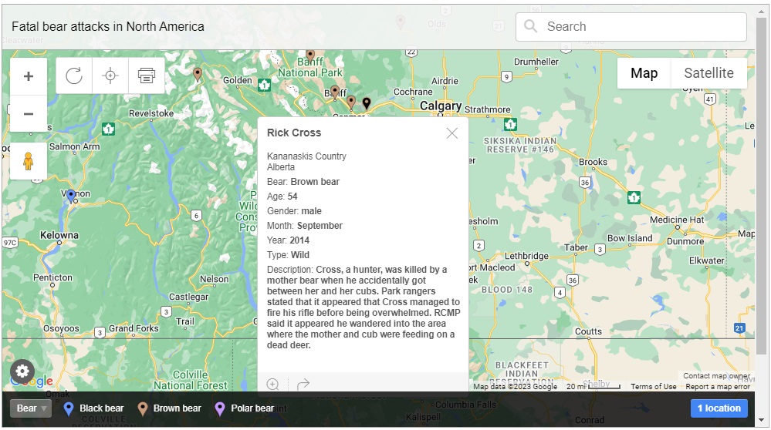
Task: Close the Rick Cross info window
Action: [x=451, y=133]
